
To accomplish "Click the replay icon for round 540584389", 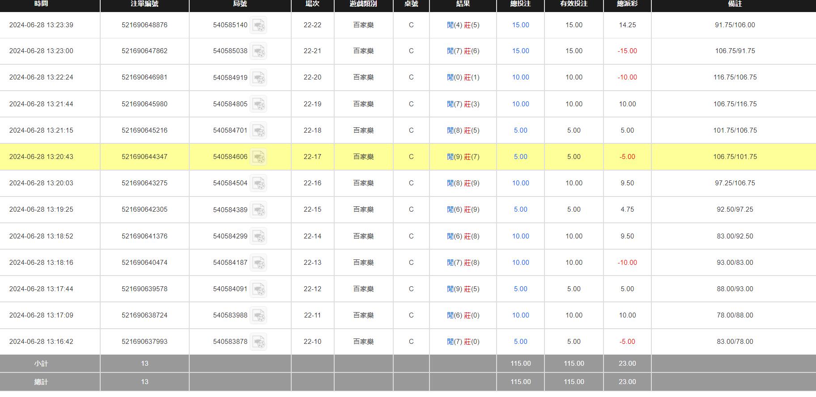I will [x=258, y=210].
